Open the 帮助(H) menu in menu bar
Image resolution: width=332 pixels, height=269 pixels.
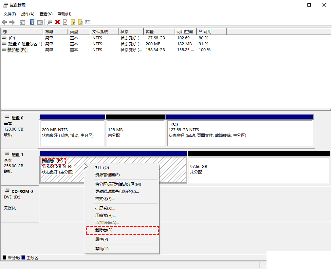(x=65, y=14)
